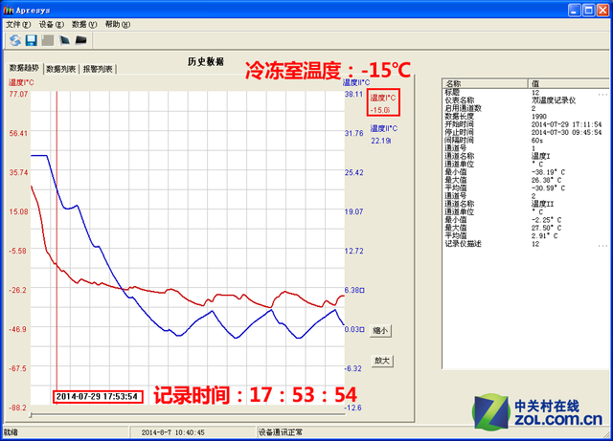Click the 名称 column header
Image resolution: width=613 pixels, height=441 pixels.
[486, 83]
